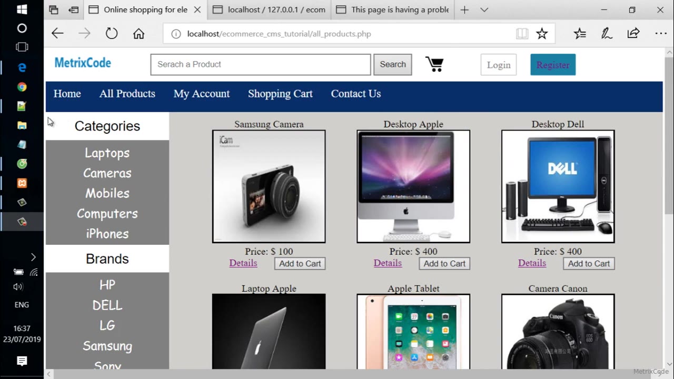This screenshot has height=379, width=674.
Task: Select Mobiles category
Action: click(107, 193)
